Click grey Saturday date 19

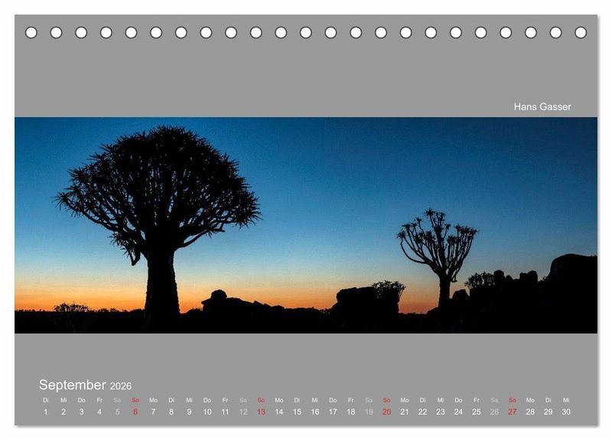(x=369, y=412)
